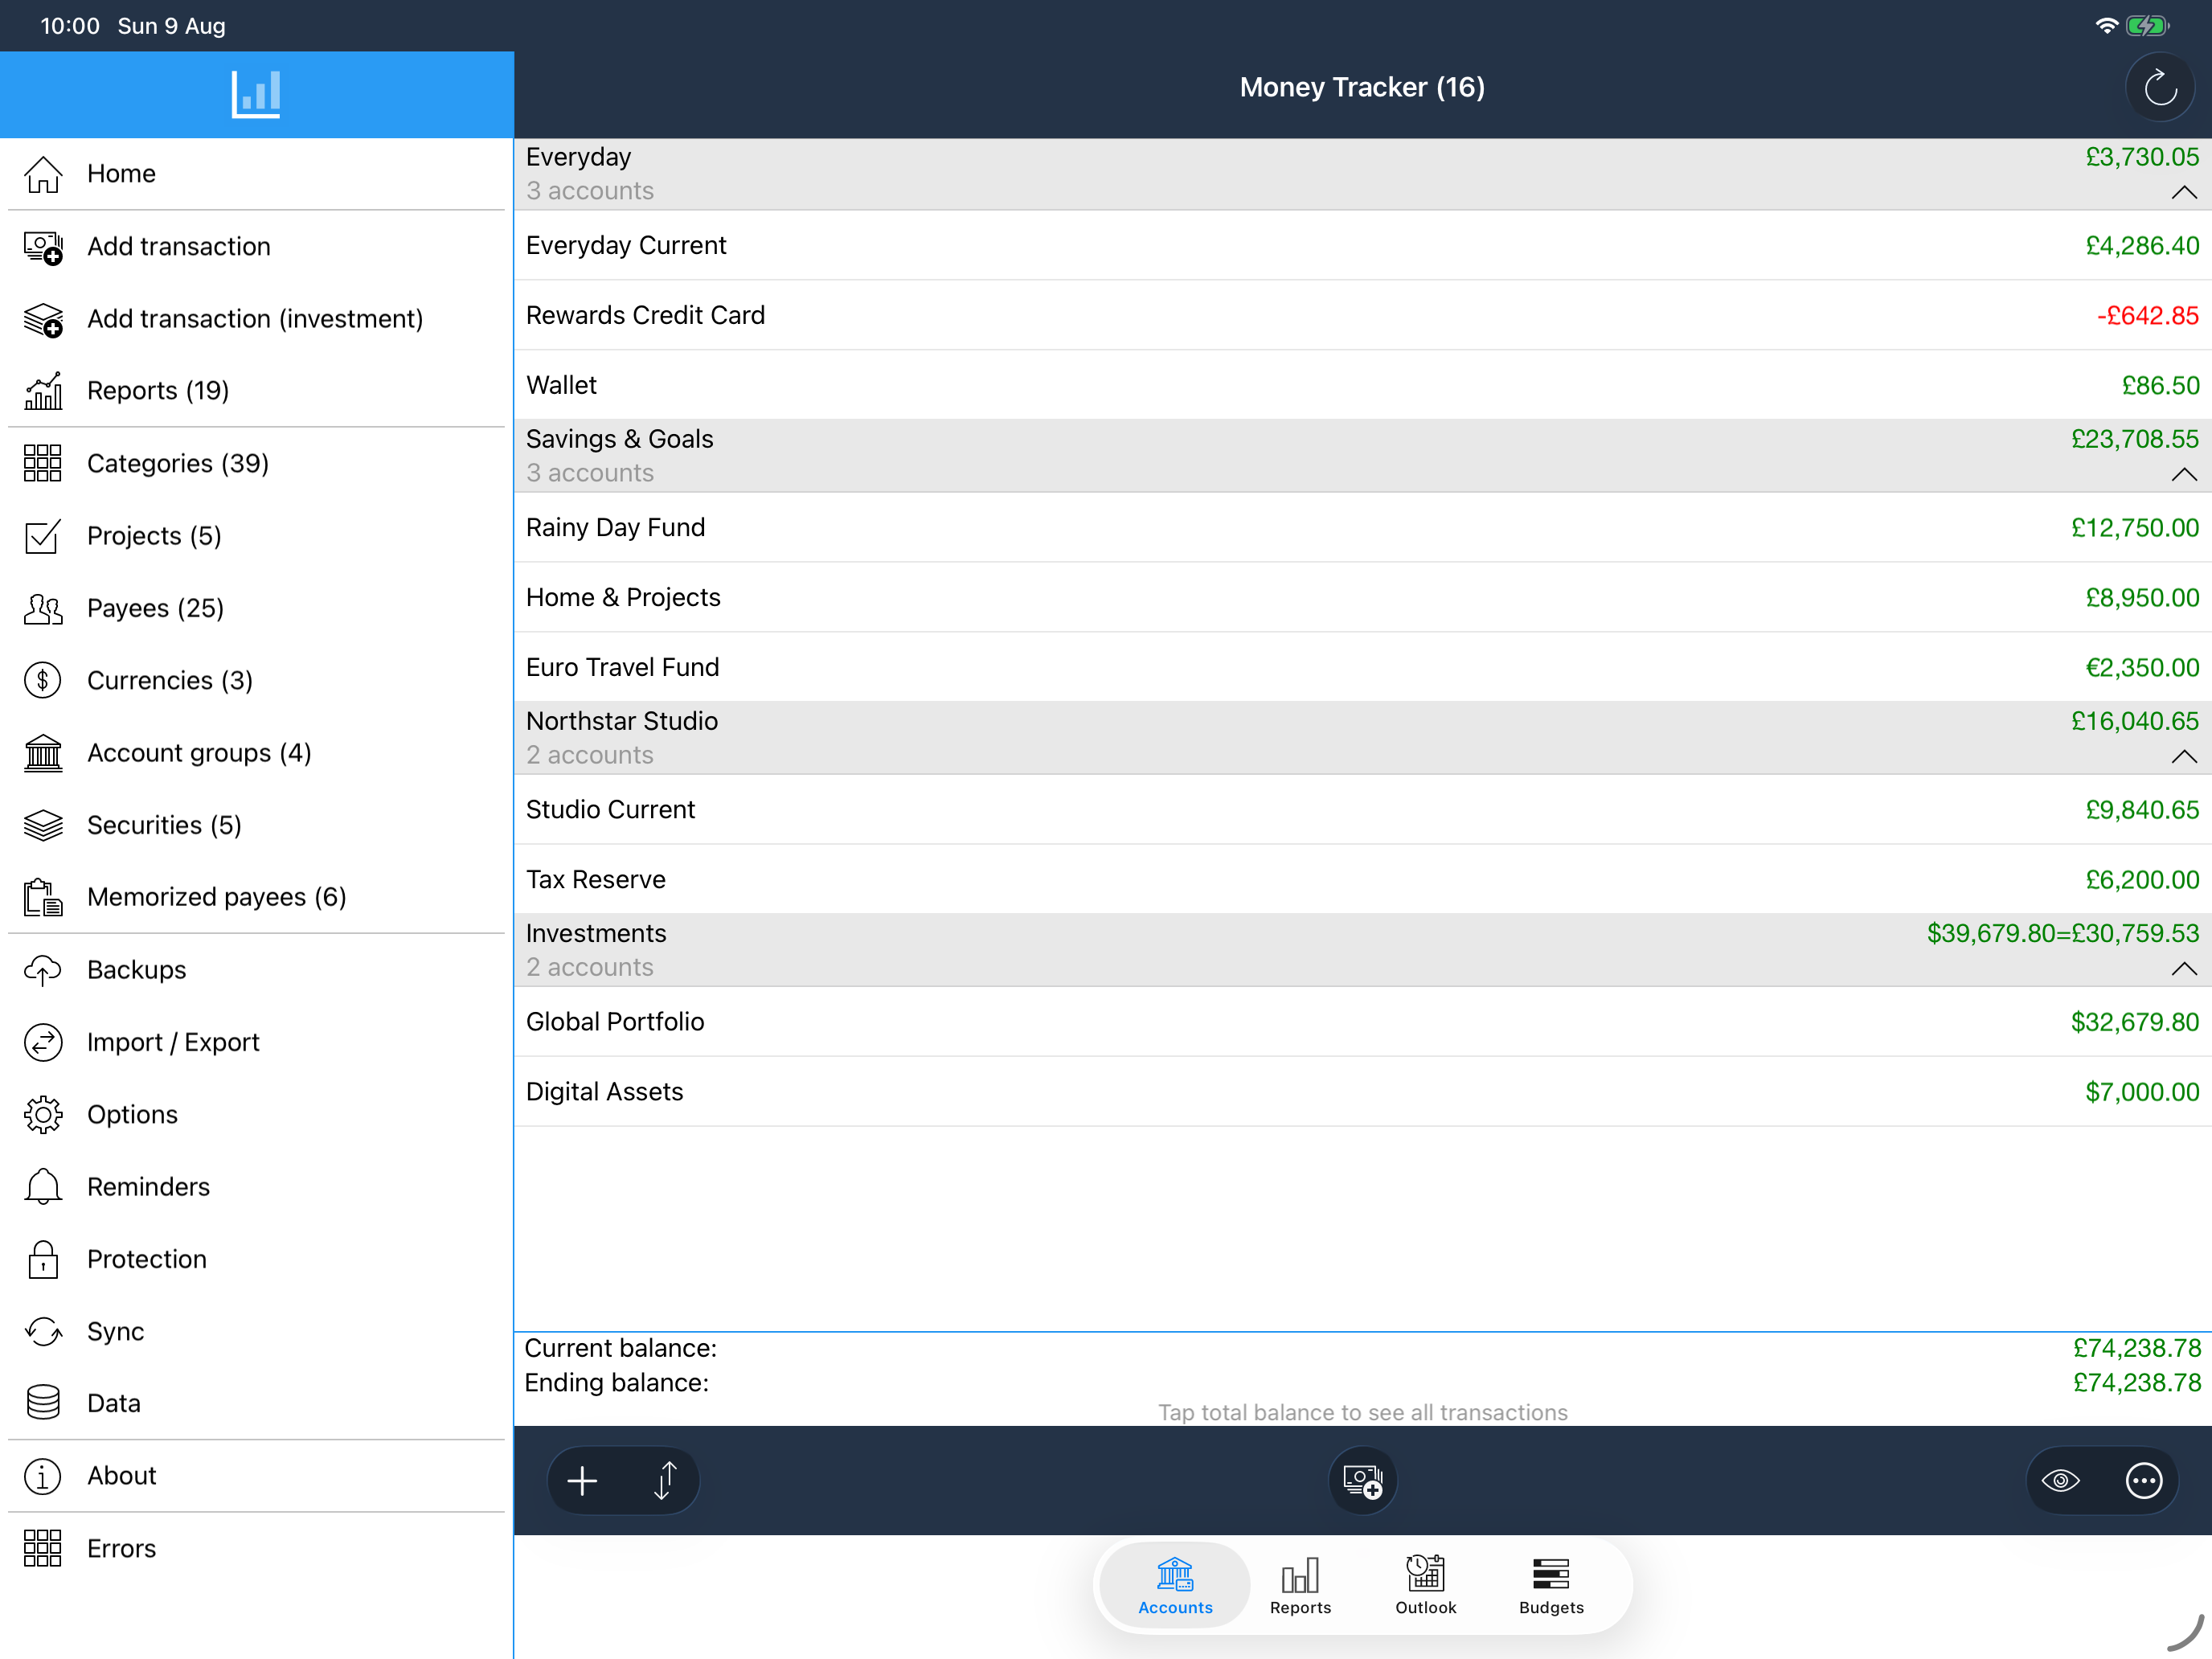Open the Import / Export menu label
The width and height of the screenshot is (2212, 1659).
point(173,1043)
